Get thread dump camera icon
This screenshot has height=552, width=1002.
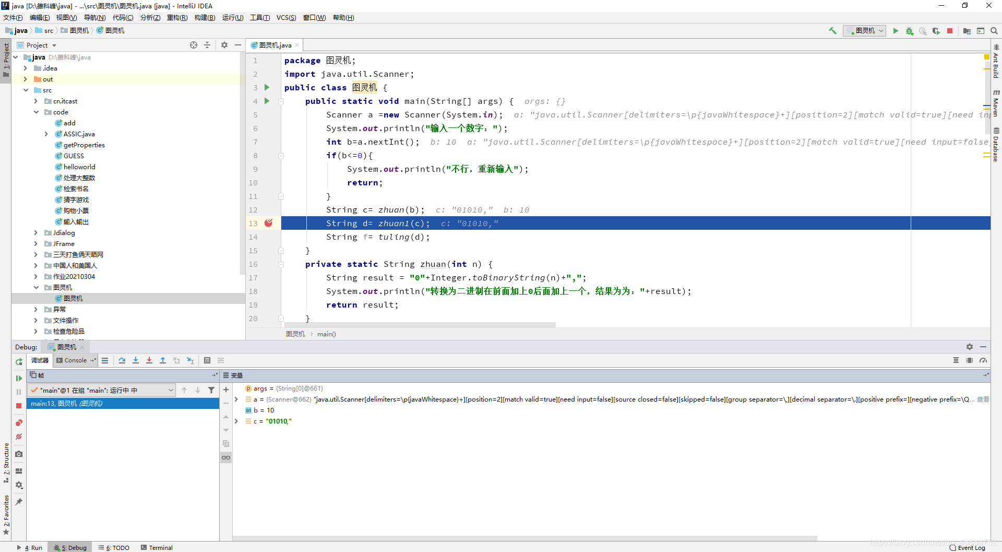click(19, 454)
